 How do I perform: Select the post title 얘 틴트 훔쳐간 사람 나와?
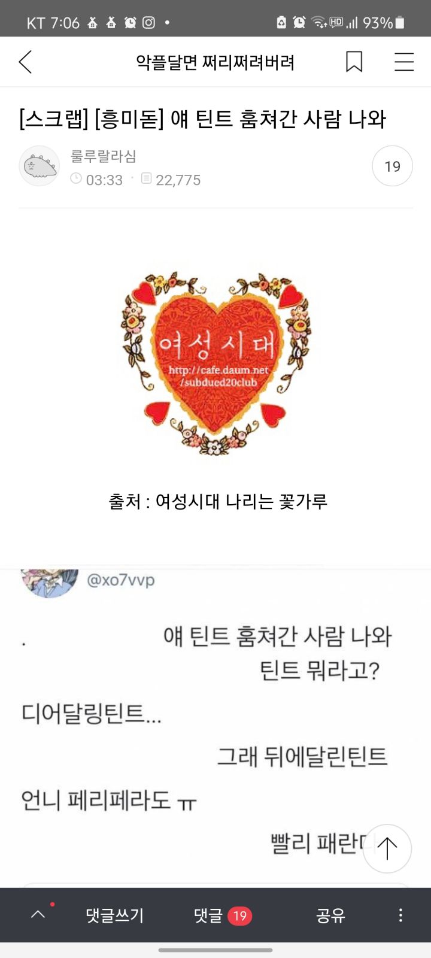278,119
